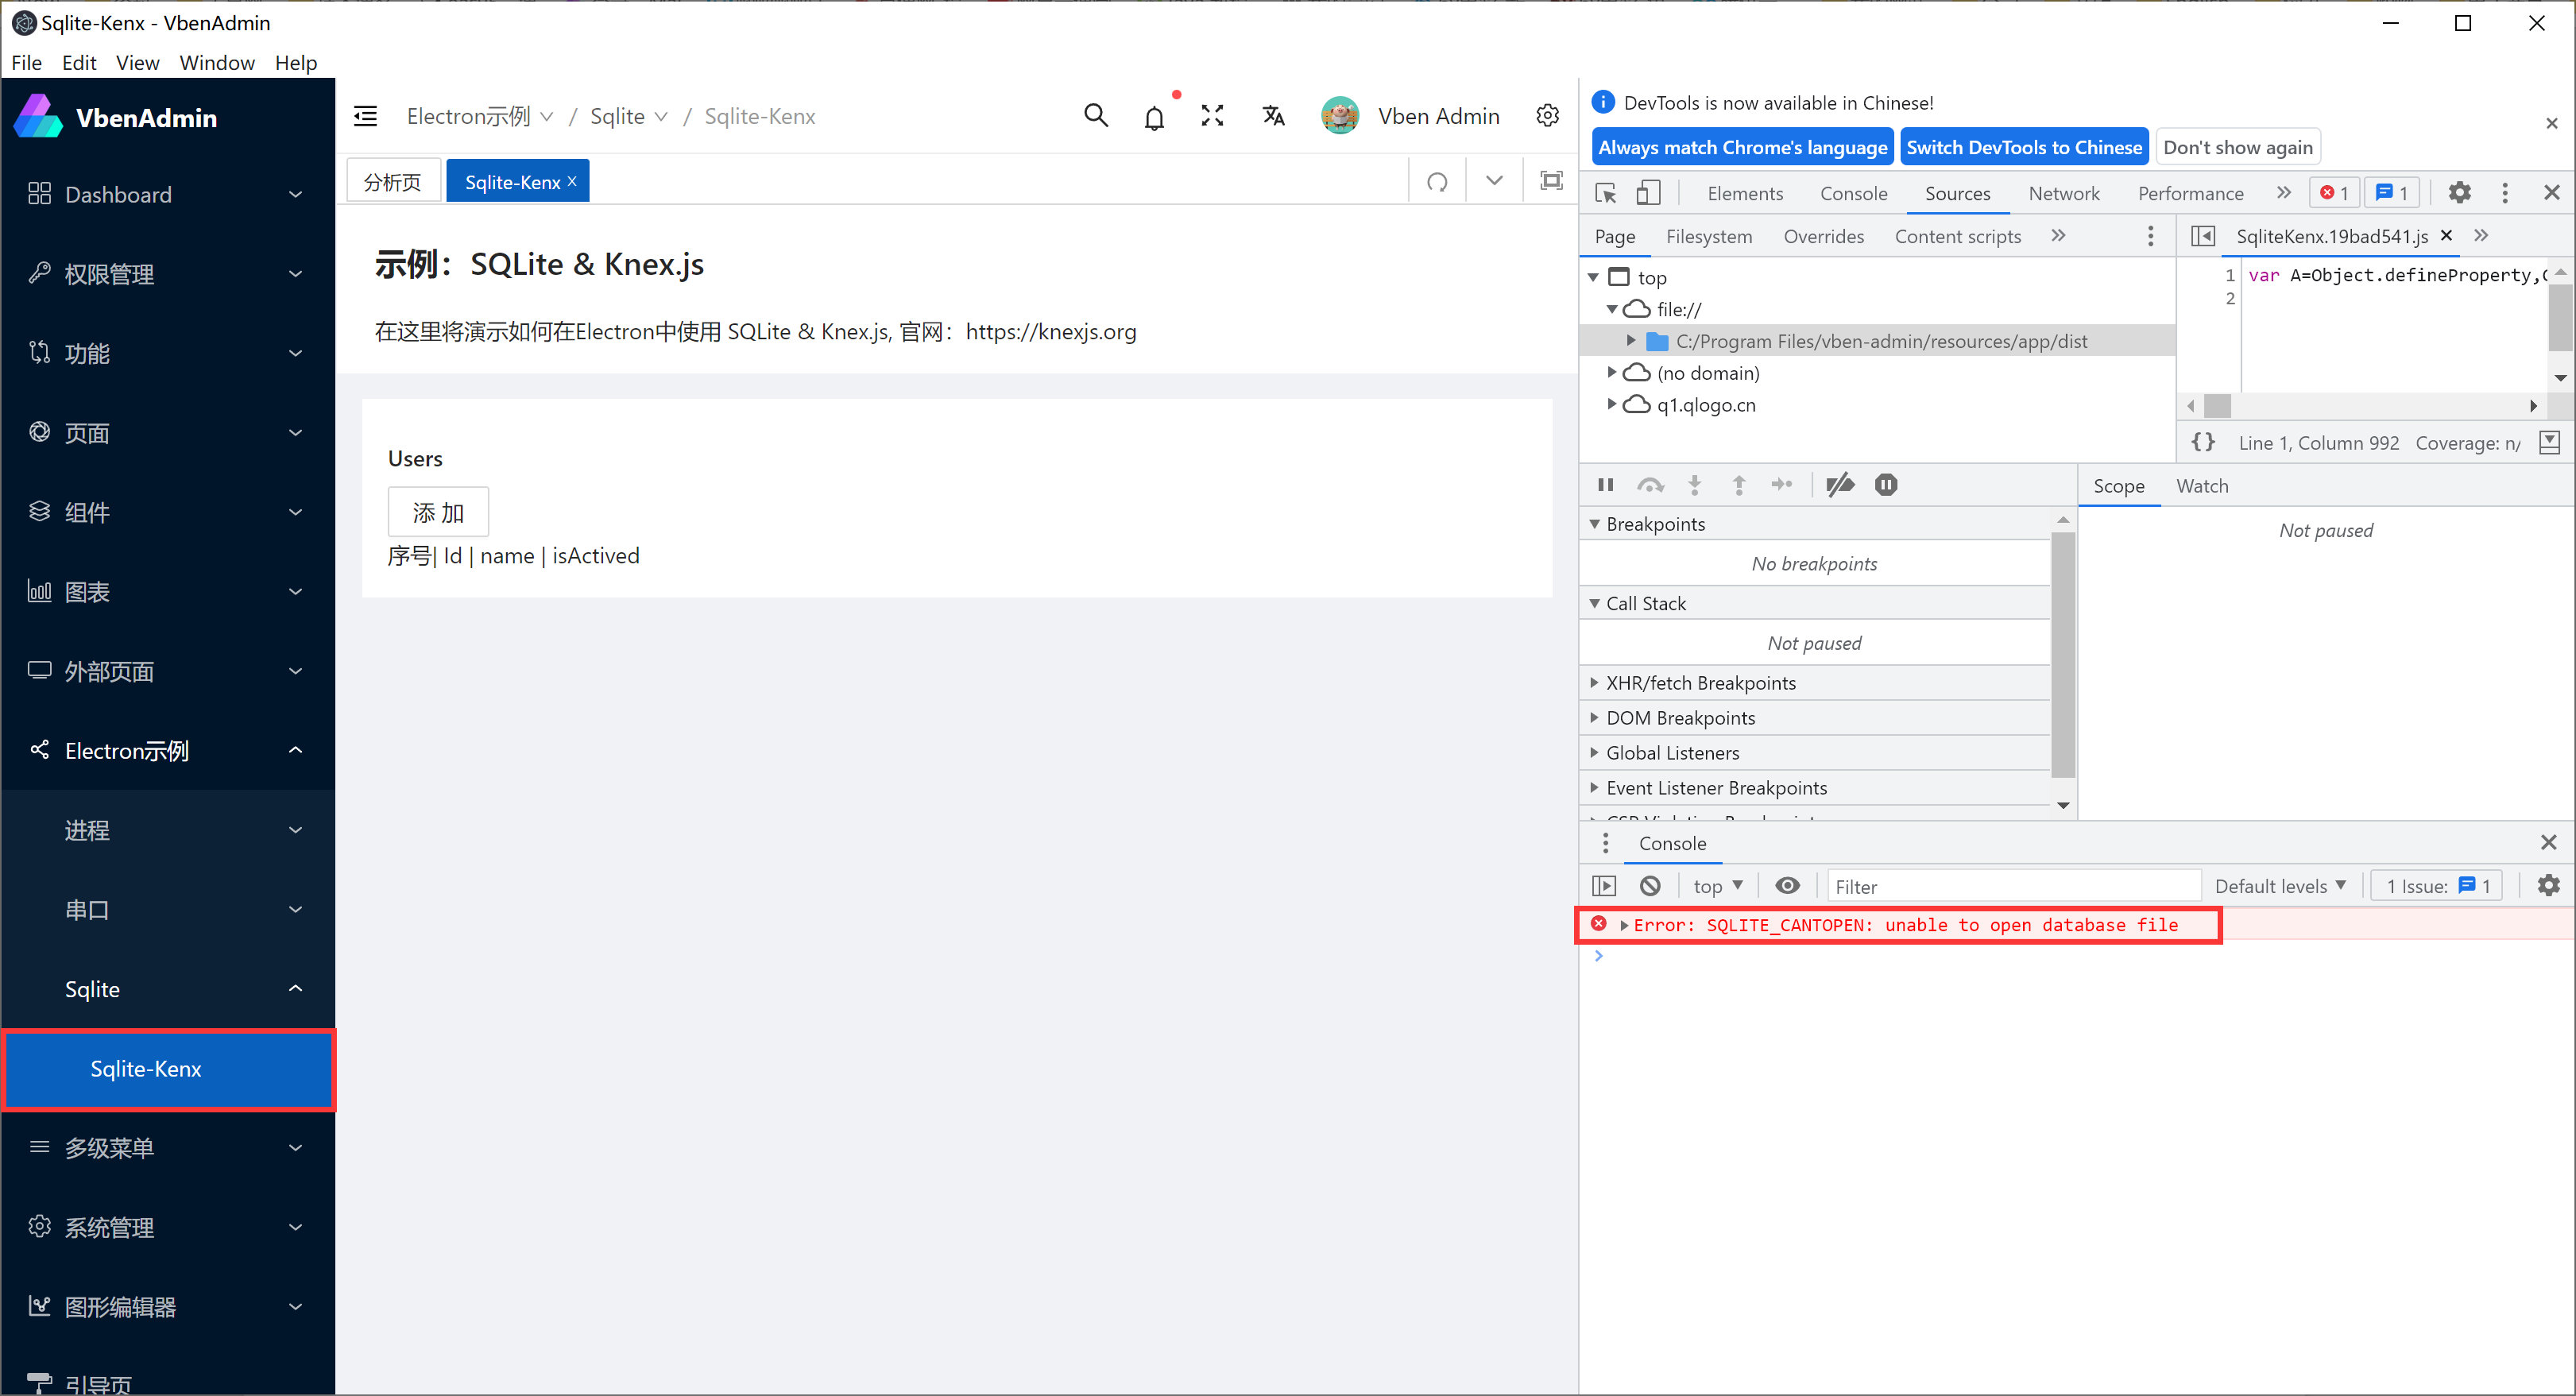Toggle deactivate breakpoints icon
This screenshot has height=1396, width=2576.
[1839, 485]
